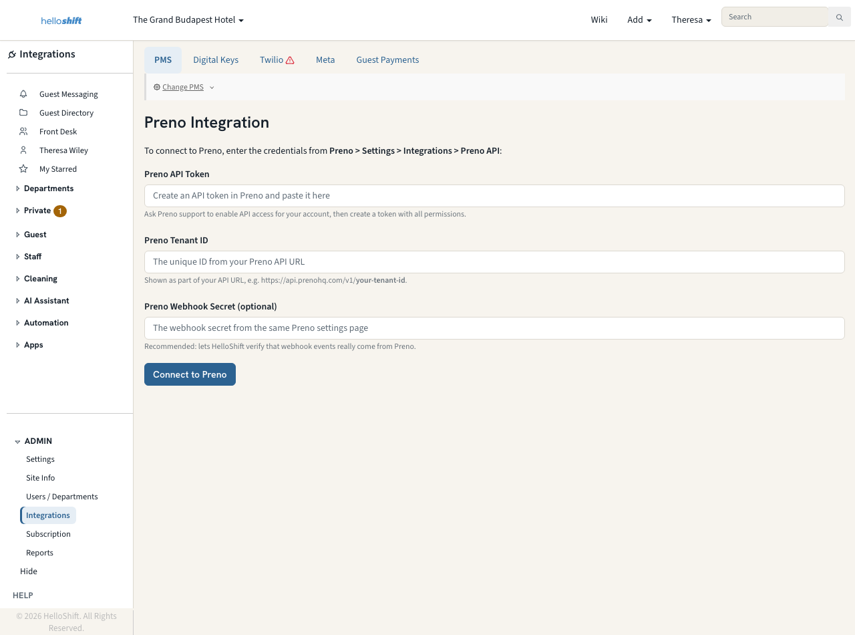Click the star icon beside My Starred

(23, 169)
